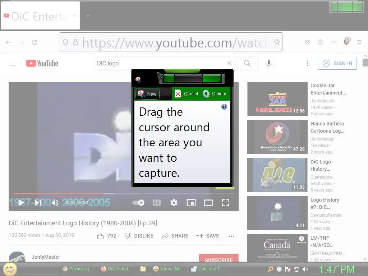Open the folder taskbar item

[143, 269]
